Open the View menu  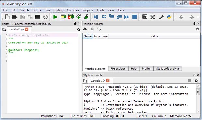(111, 10)
